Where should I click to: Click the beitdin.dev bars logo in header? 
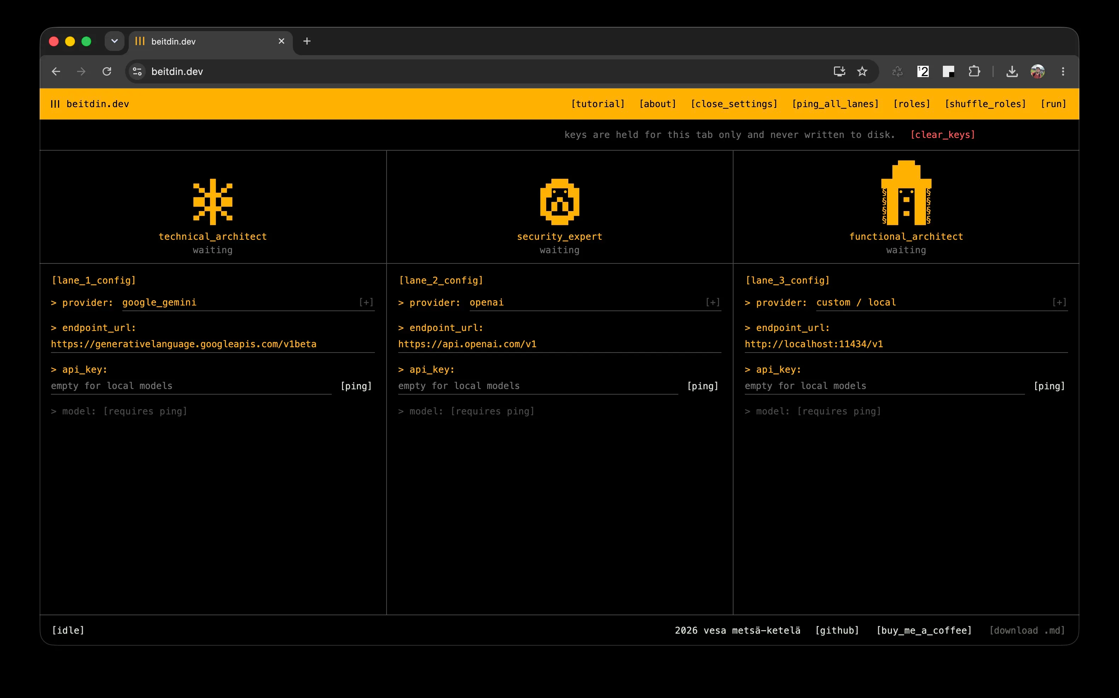pyautogui.click(x=55, y=104)
